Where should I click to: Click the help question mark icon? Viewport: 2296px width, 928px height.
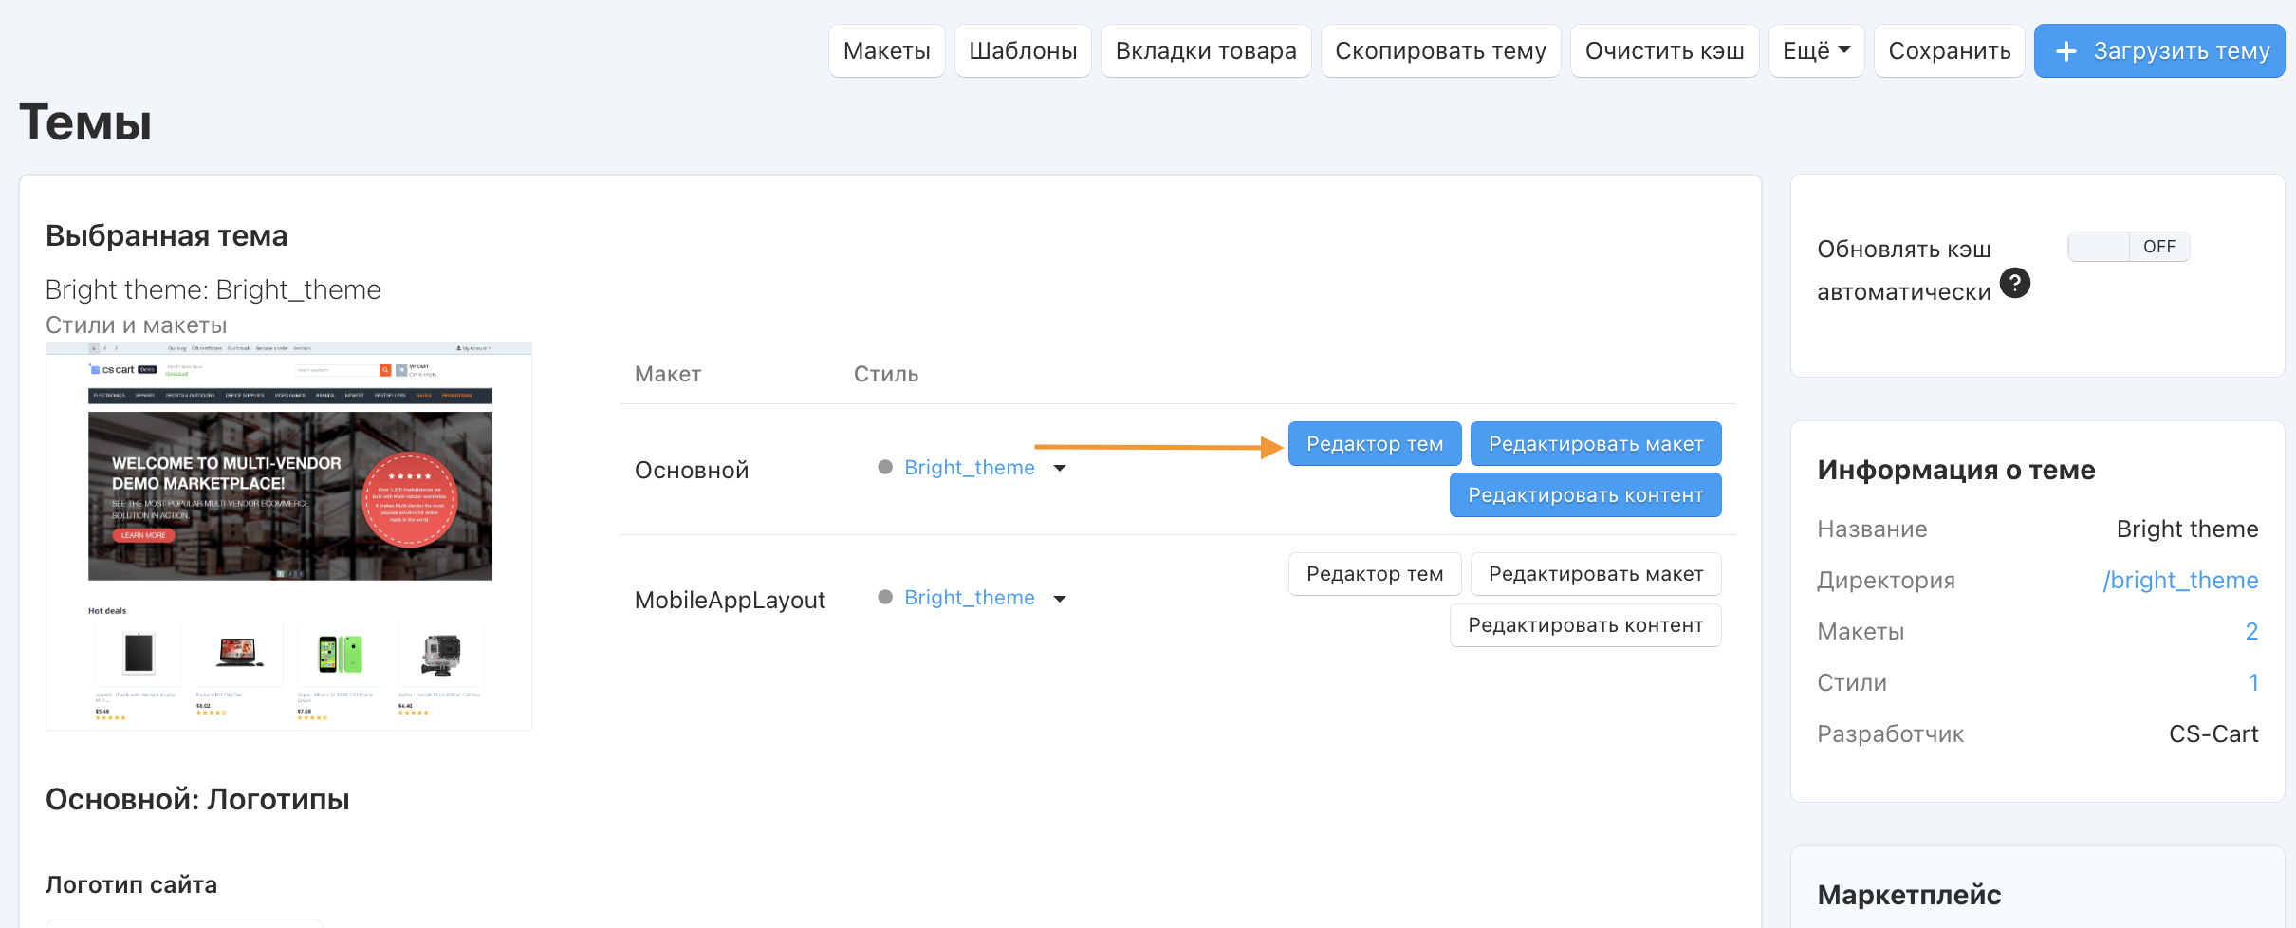click(x=2014, y=283)
